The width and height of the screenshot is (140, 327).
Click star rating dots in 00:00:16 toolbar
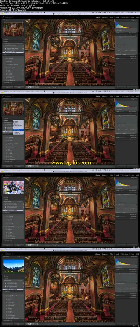tap(48, 87)
